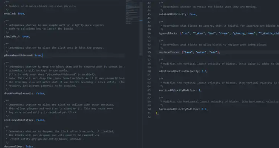
Task: Click line number 55 in the right gutter
Action: 149,52
